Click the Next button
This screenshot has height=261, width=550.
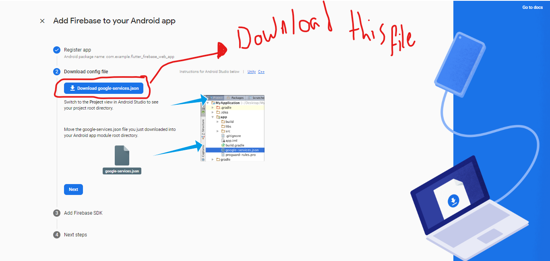(x=73, y=189)
